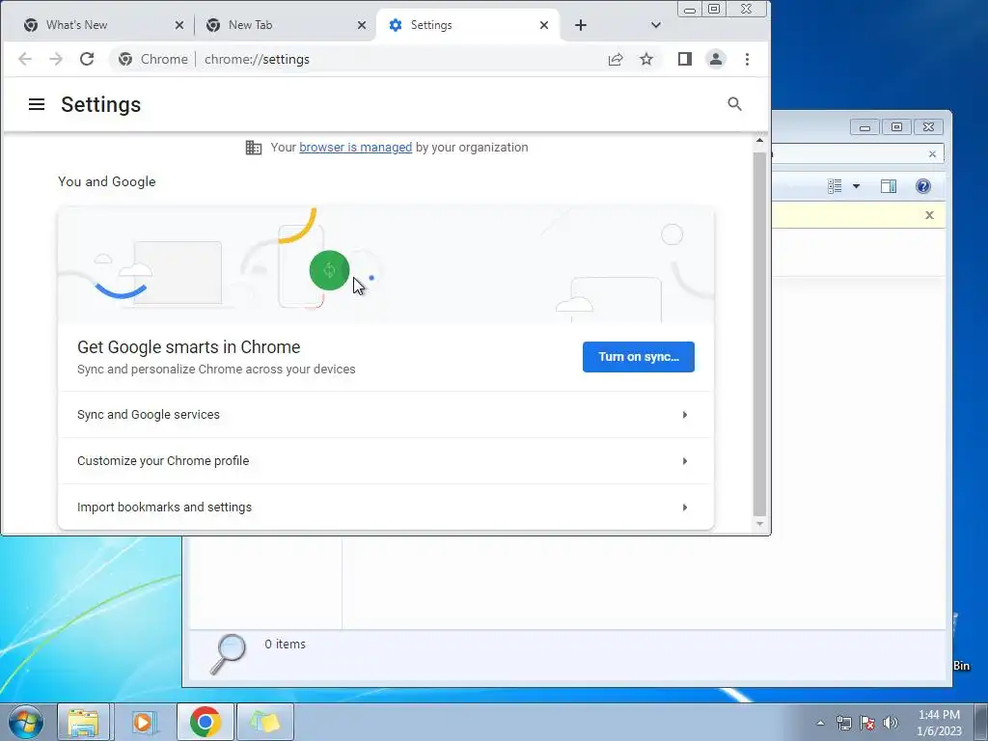
Task: Close the New Tab tab
Action: pos(362,25)
